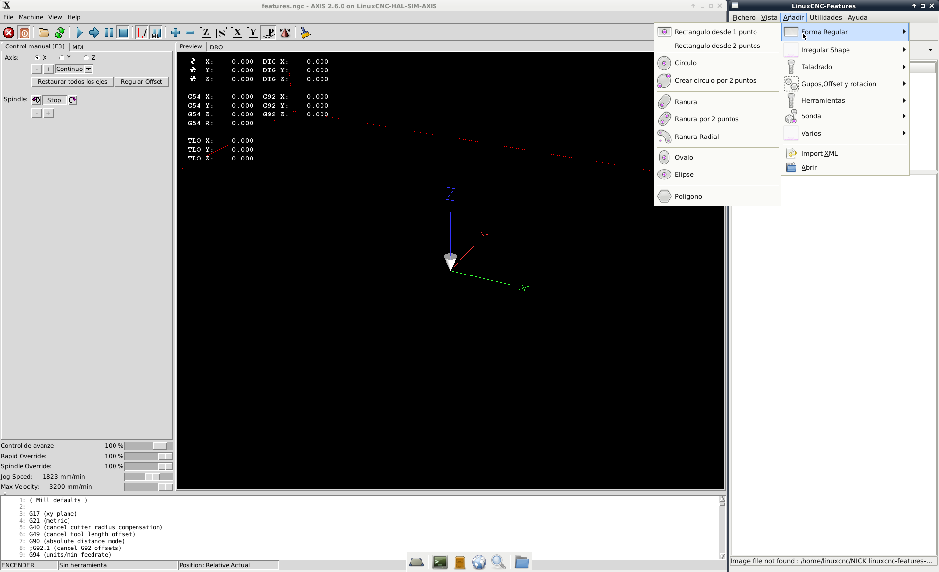Click the Regular Offset button
Screen dimensions: 939x572
(x=141, y=82)
